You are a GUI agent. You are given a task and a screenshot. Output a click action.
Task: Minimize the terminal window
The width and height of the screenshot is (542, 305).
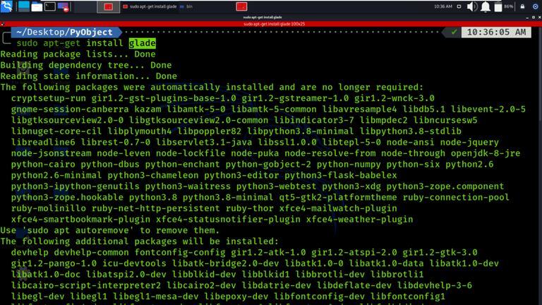click(x=527, y=17)
